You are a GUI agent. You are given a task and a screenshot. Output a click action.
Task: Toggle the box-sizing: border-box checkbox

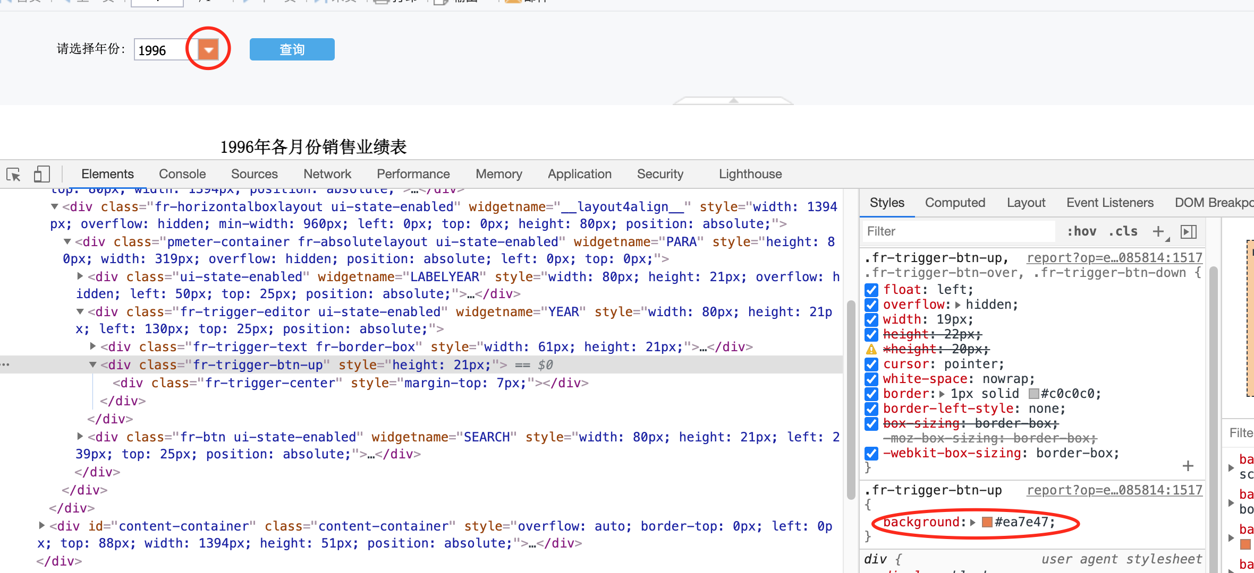[871, 424]
